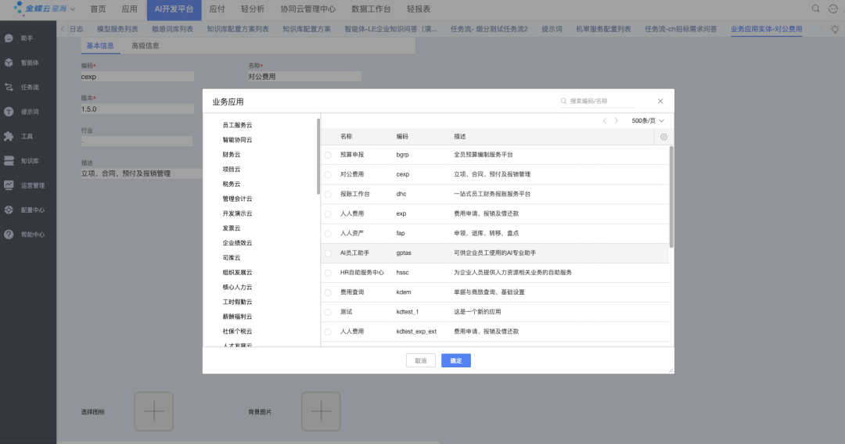This screenshot has height=444, width=845.
Task: Switch to the 基本信息 tab
Action: [x=100, y=46]
